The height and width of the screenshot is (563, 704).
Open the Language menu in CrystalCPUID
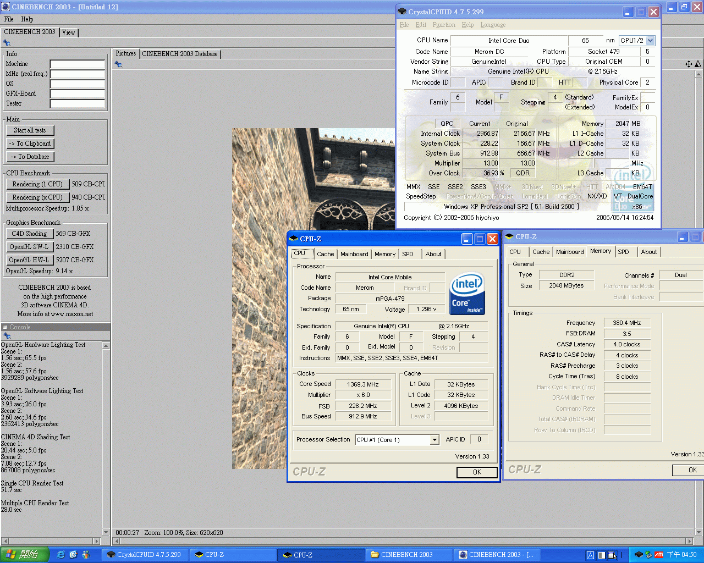[493, 25]
